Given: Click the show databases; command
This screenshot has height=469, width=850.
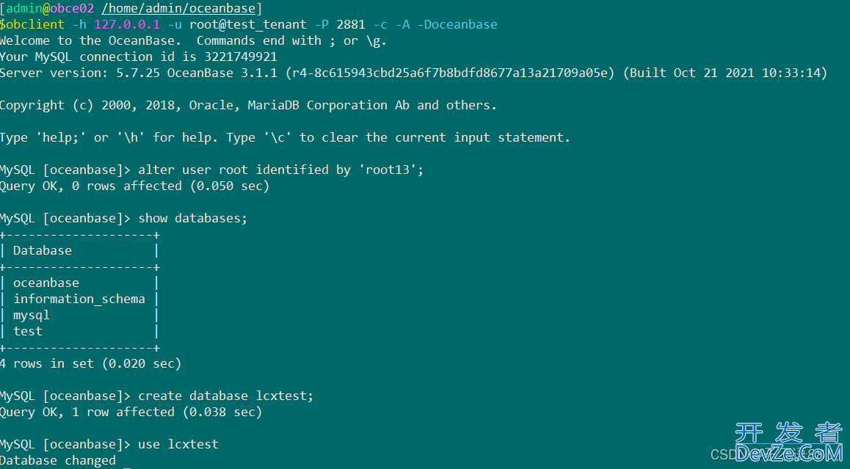Looking at the screenshot, I should point(192,219).
